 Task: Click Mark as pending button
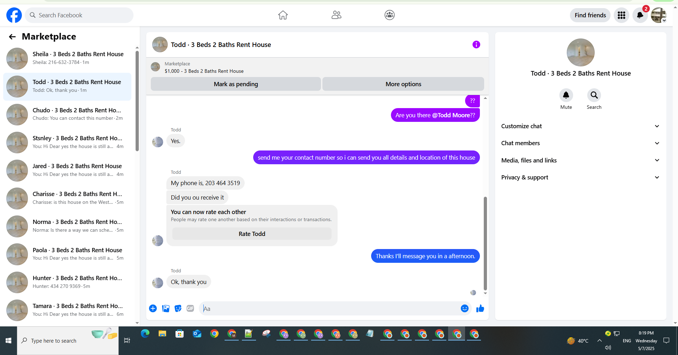[236, 84]
